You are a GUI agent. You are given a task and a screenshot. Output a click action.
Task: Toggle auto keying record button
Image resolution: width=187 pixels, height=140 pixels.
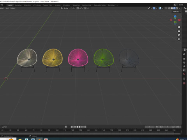pyautogui.click(x=66, y=127)
